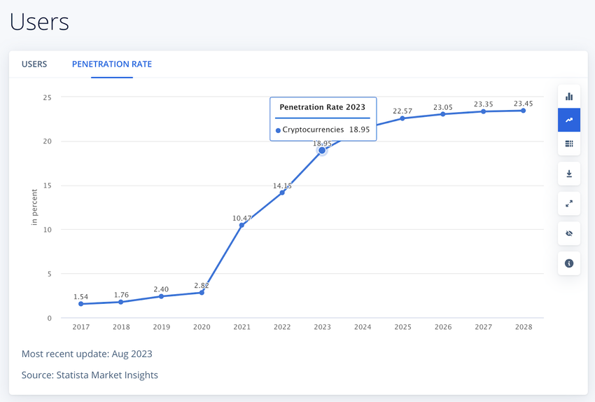Click the 2026 data point at 23.05
This screenshot has width=595, height=402.
[x=443, y=114]
